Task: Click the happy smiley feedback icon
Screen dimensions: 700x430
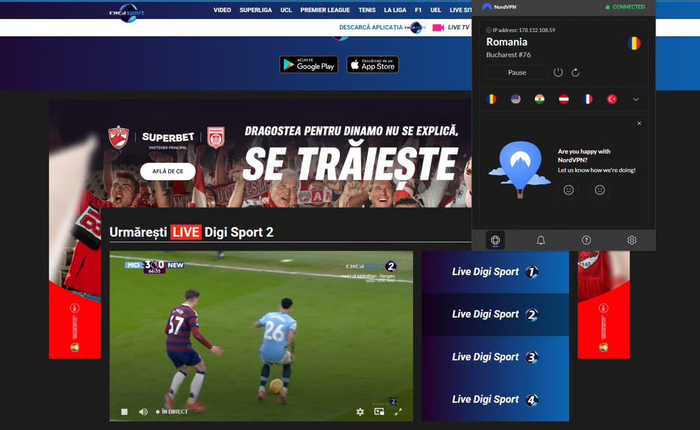Action: pyautogui.click(x=568, y=190)
